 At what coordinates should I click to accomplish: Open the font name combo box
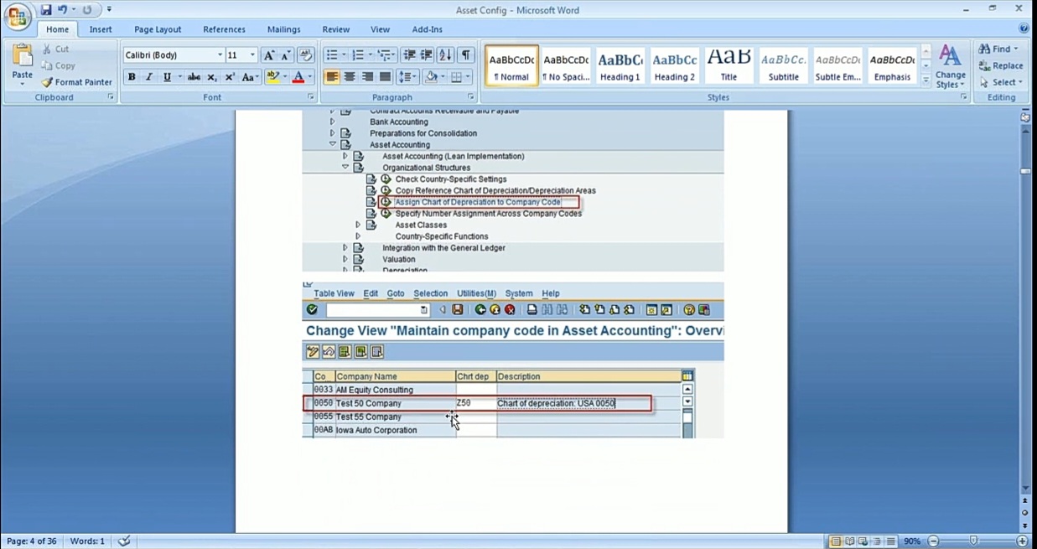[x=174, y=55]
